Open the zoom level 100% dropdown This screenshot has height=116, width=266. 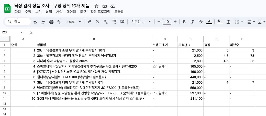pos(73,22)
